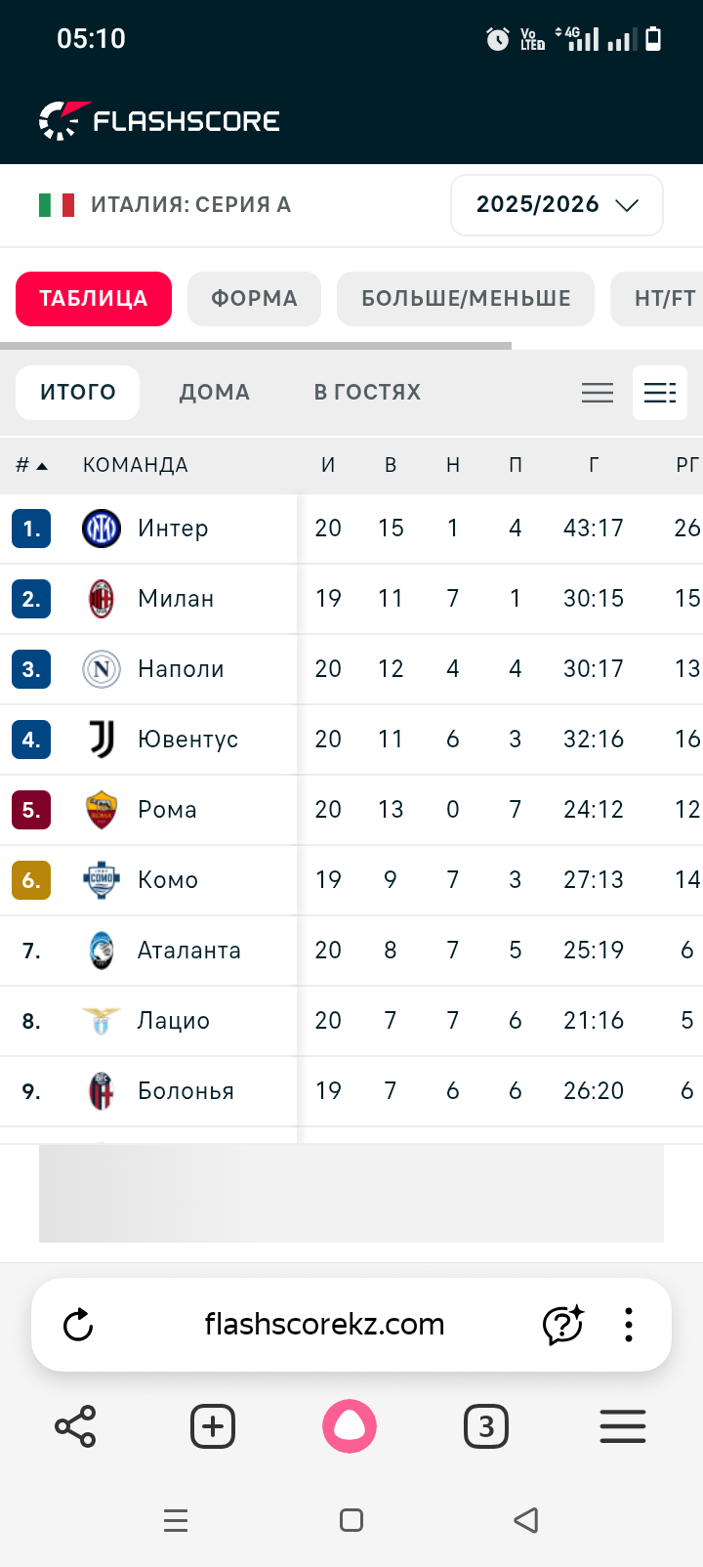Open the tabs counter showing 3
This screenshot has height=1567, width=703.
[x=485, y=1426]
